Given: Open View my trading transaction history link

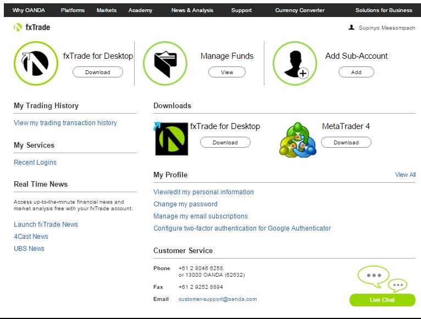Looking at the screenshot, I should click(65, 123).
